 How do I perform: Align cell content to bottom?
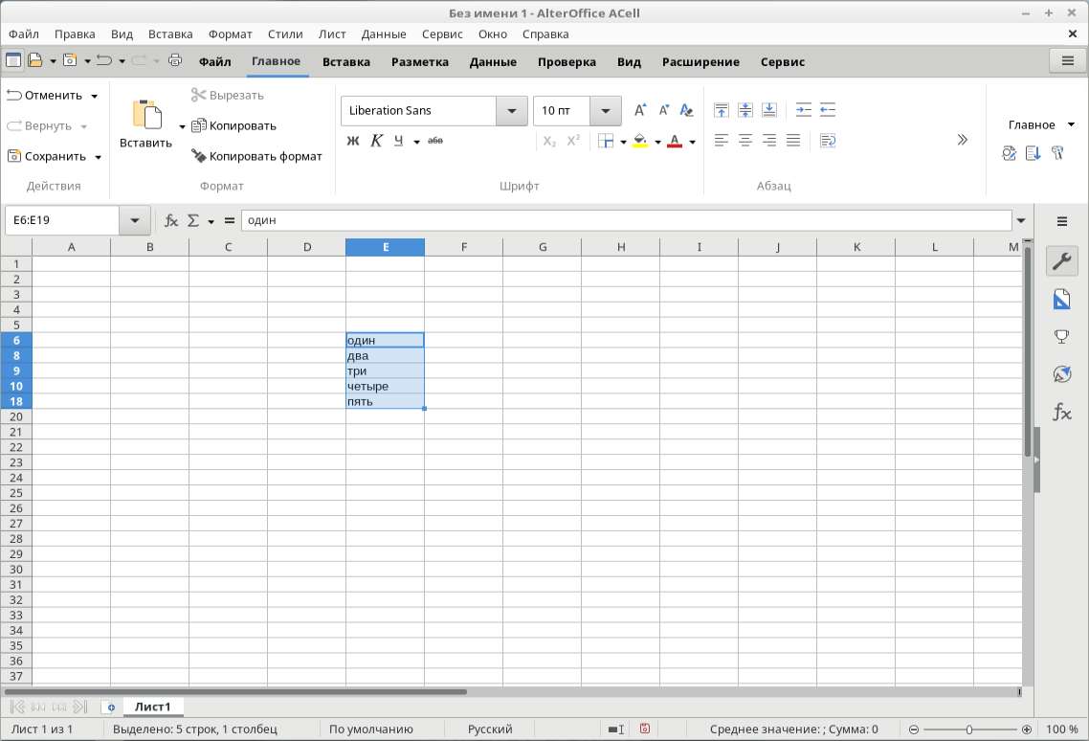point(768,110)
